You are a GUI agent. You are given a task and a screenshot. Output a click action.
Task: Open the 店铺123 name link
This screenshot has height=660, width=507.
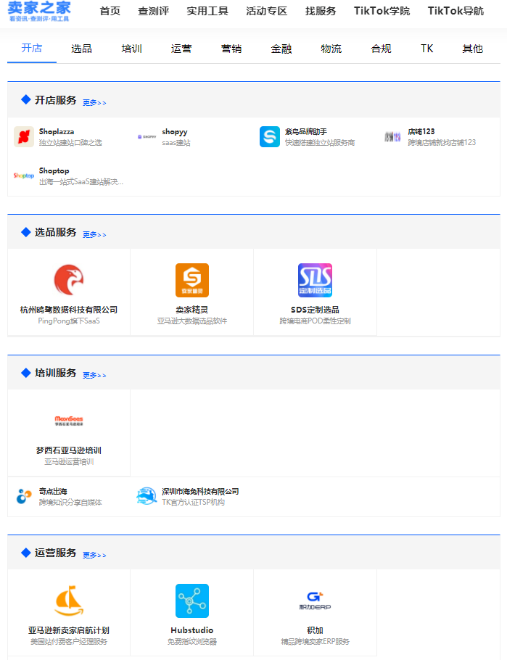(421, 132)
